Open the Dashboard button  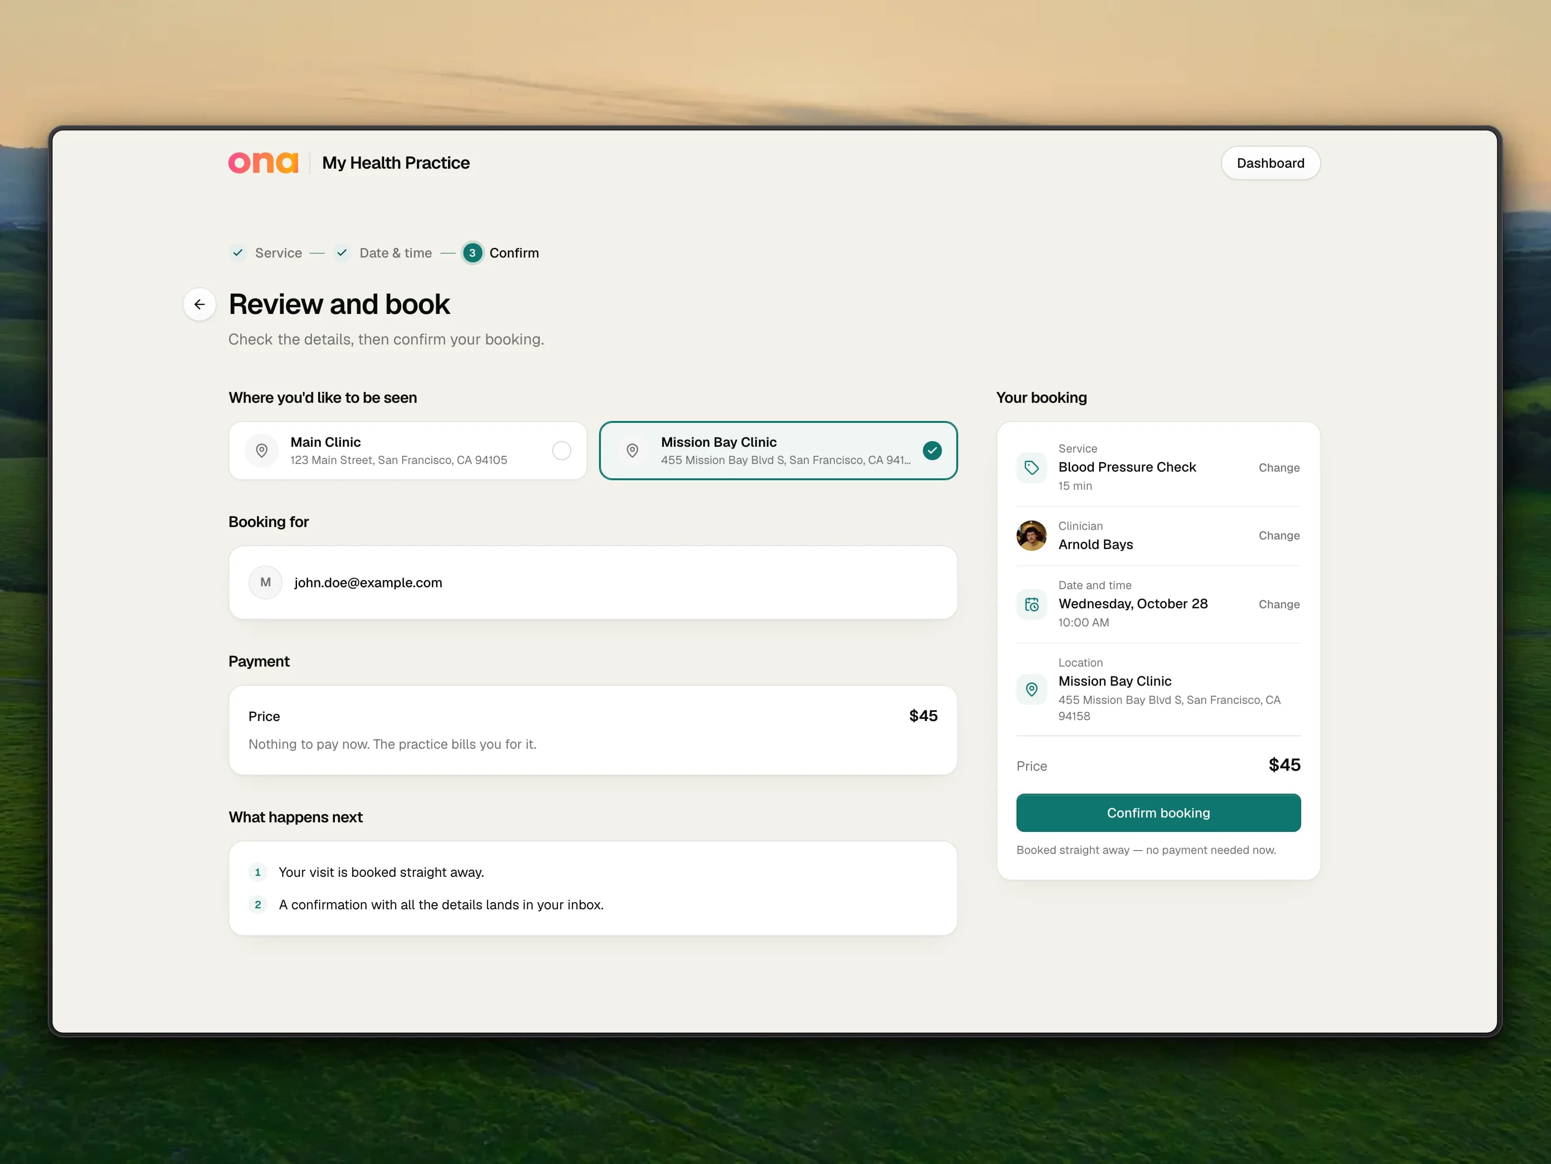coord(1271,163)
